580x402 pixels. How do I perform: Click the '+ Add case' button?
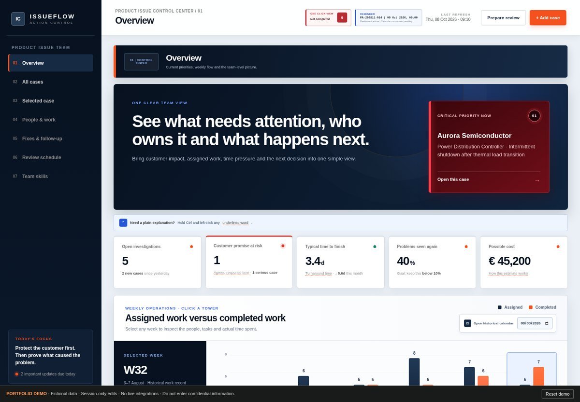coord(548,18)
